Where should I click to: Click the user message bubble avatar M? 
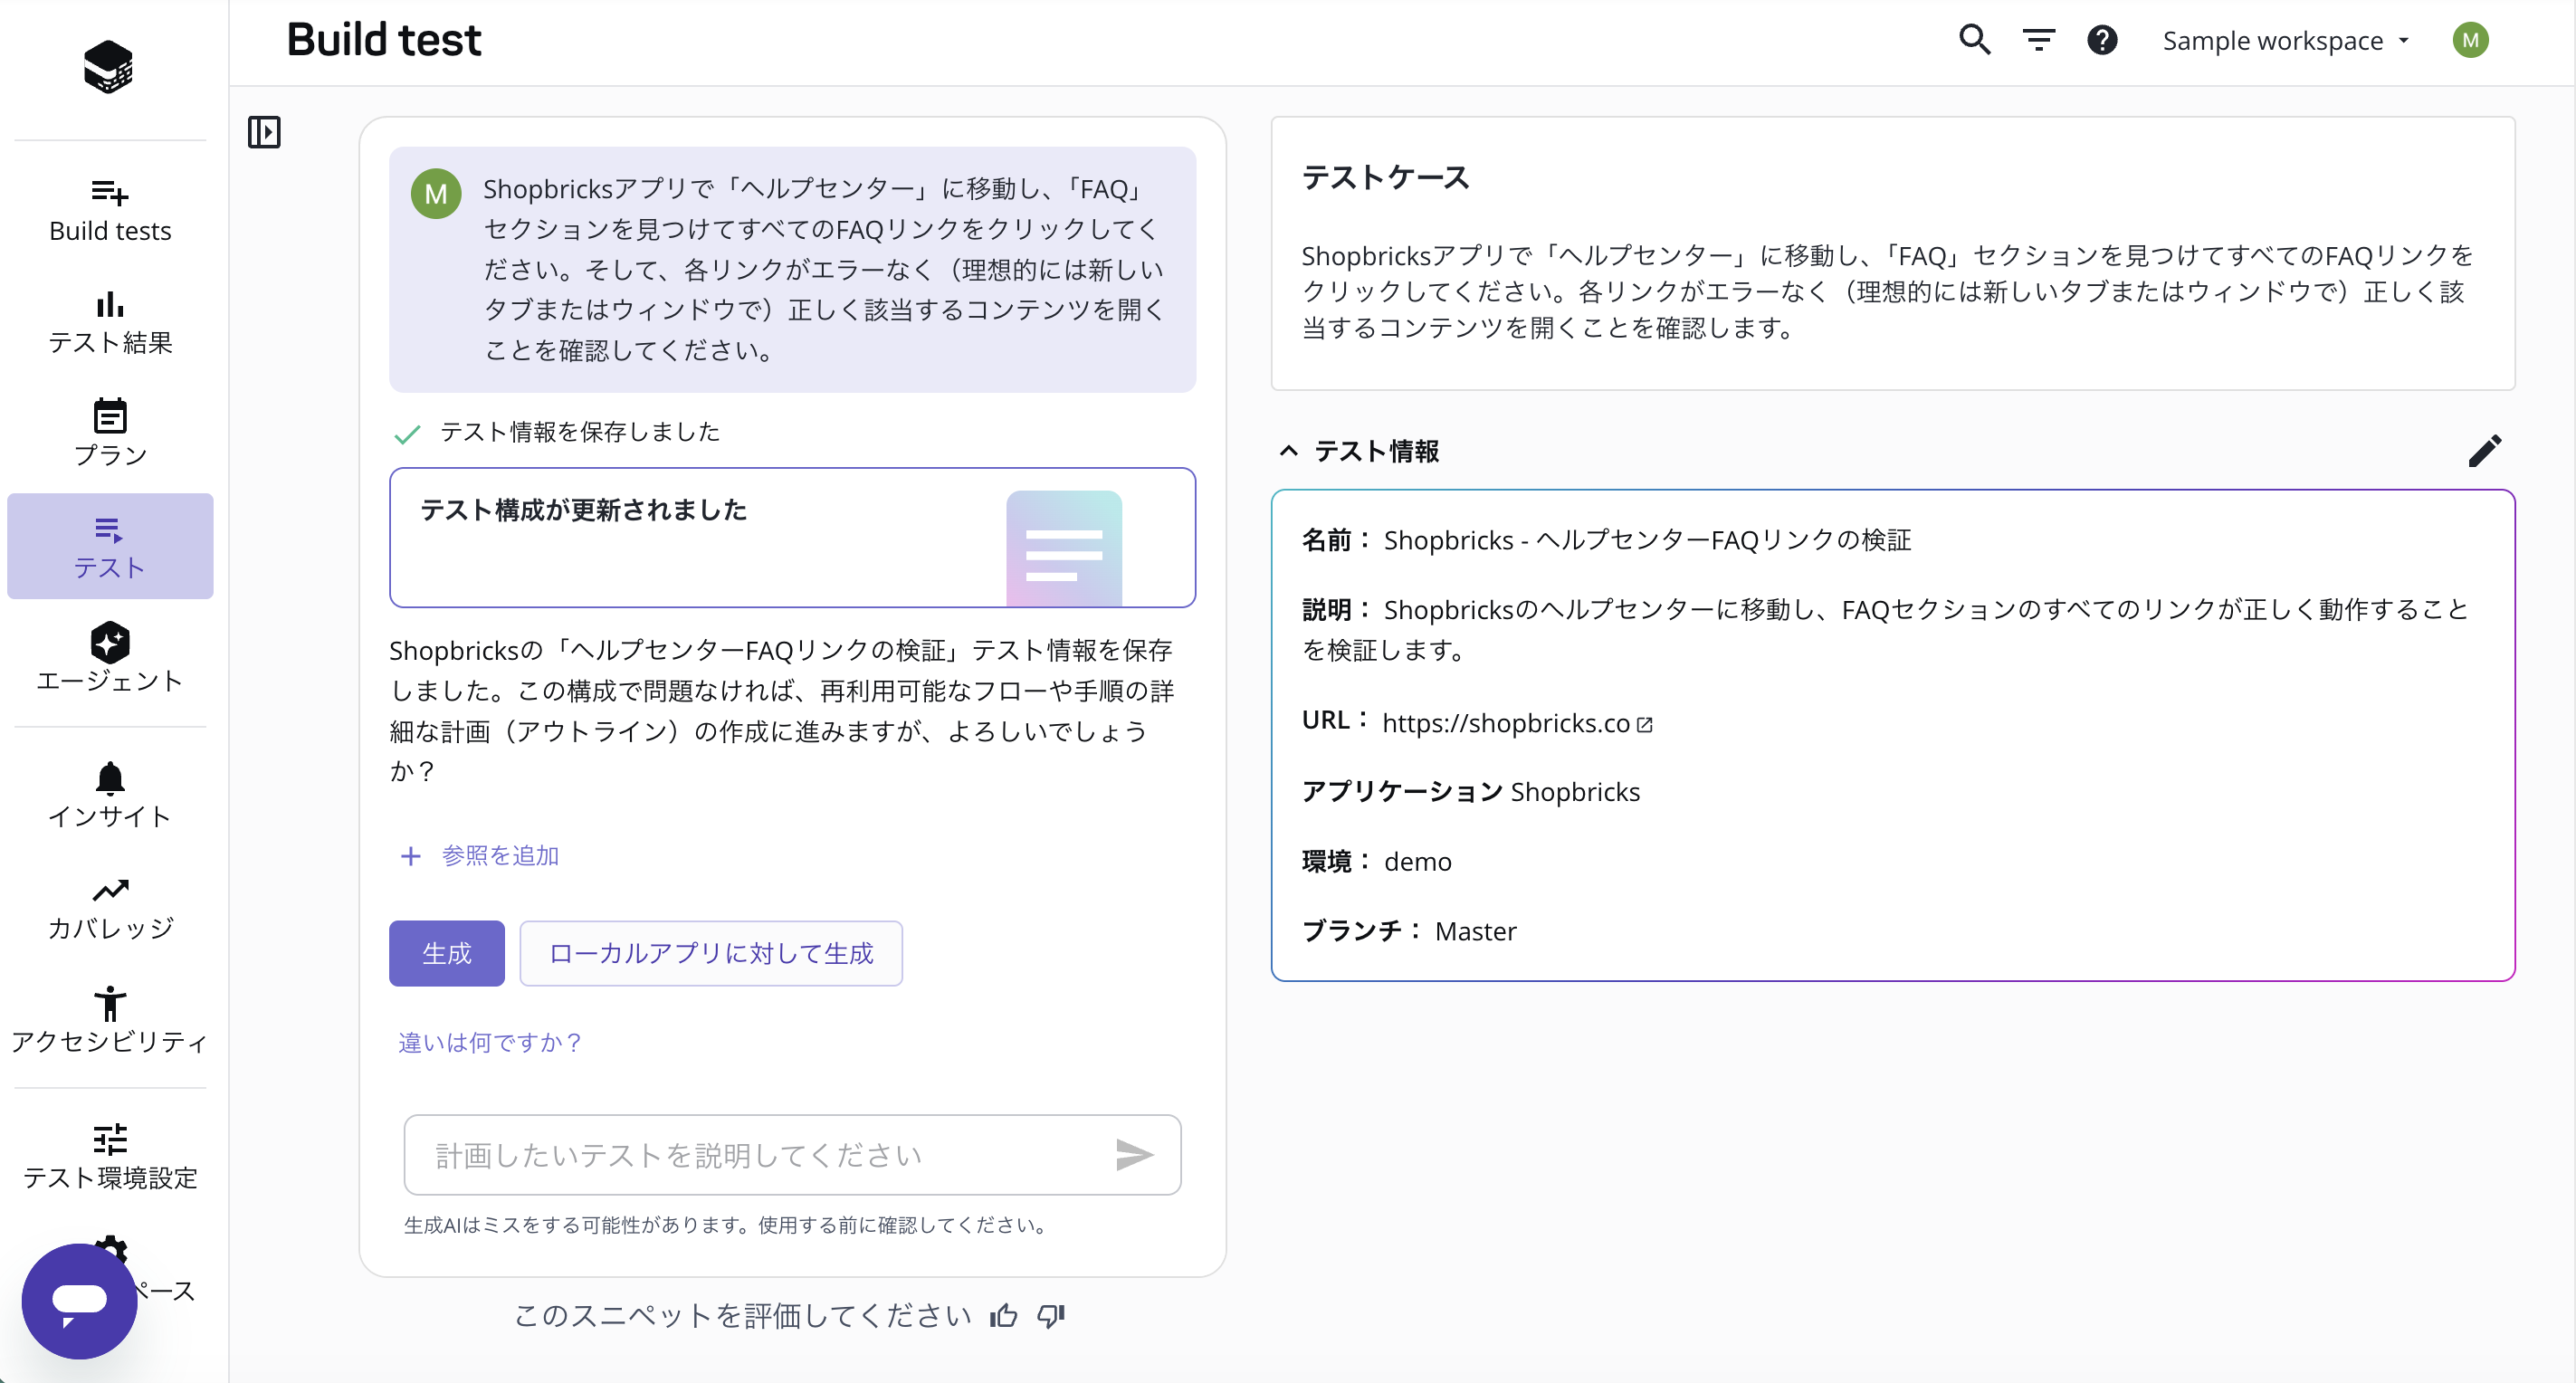[x=436, y=194]
